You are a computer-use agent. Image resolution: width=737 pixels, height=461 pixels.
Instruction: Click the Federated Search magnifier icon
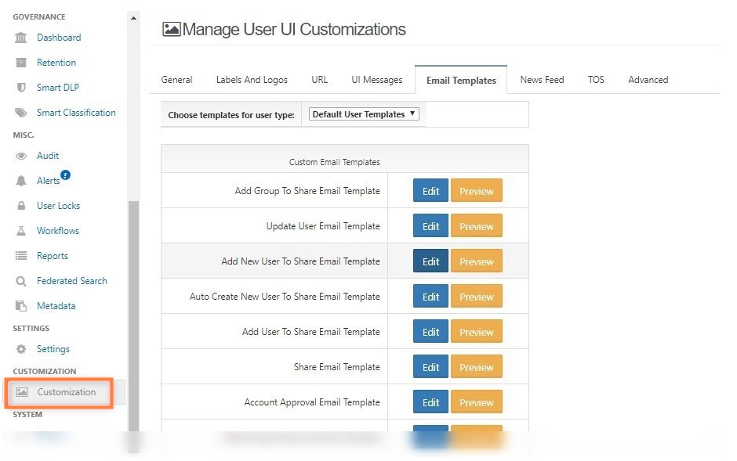(20, 280)
